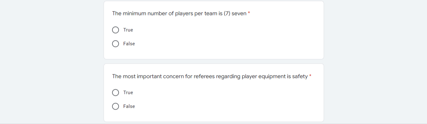Click the "(7)" number in first question
427x124 pixels.
click(227, 14)
